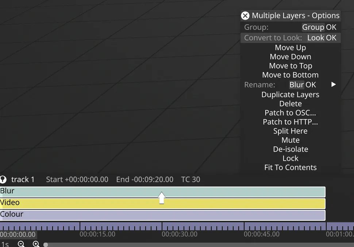Viewport: 354px width, 247px height.
Task: Click the 00:00:00.00 current timecode display
Action: pos(18,234)
